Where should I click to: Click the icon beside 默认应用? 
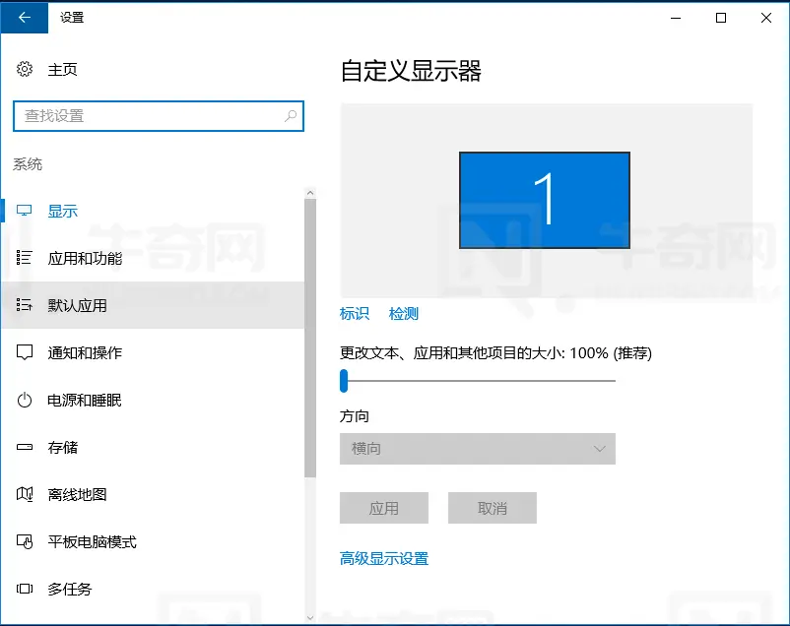coord(25,305)
